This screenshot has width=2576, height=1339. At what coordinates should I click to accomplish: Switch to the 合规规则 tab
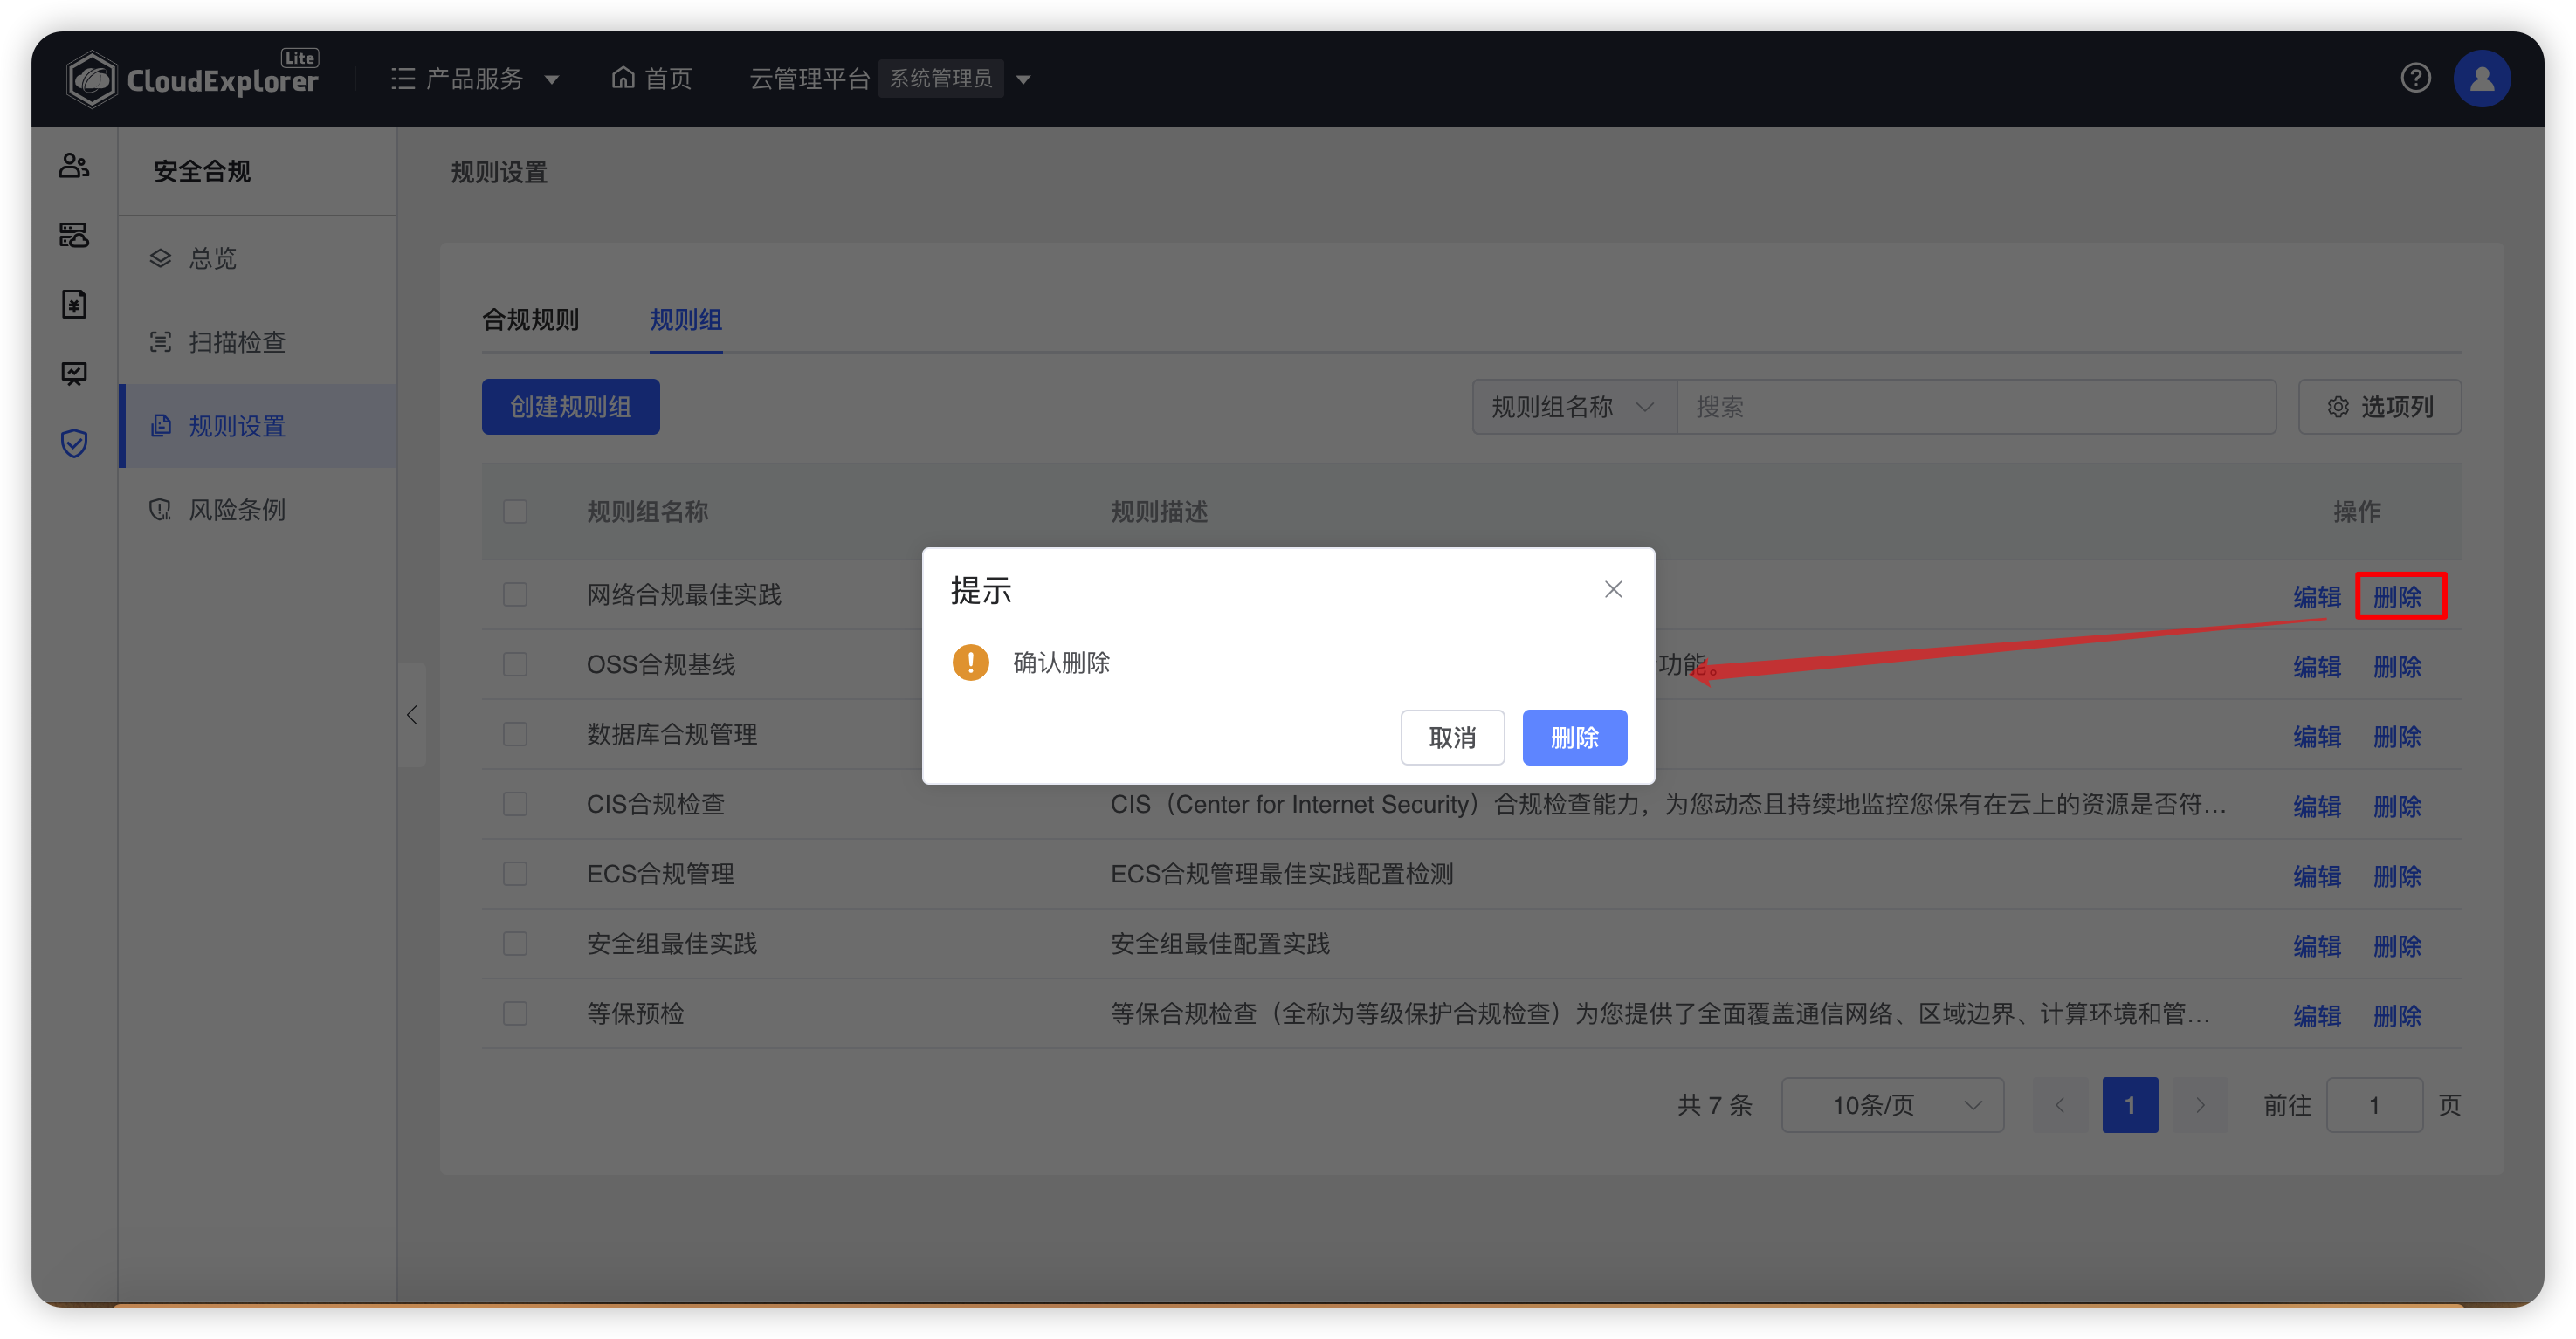coord(531,319)
